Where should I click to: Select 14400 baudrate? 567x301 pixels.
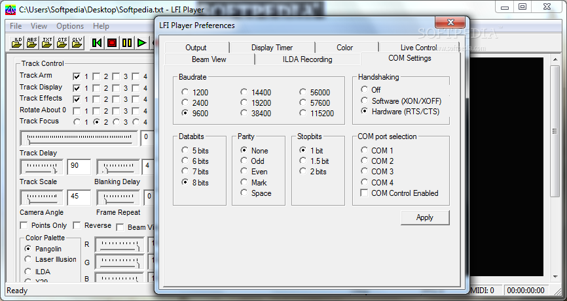point(255,92)
